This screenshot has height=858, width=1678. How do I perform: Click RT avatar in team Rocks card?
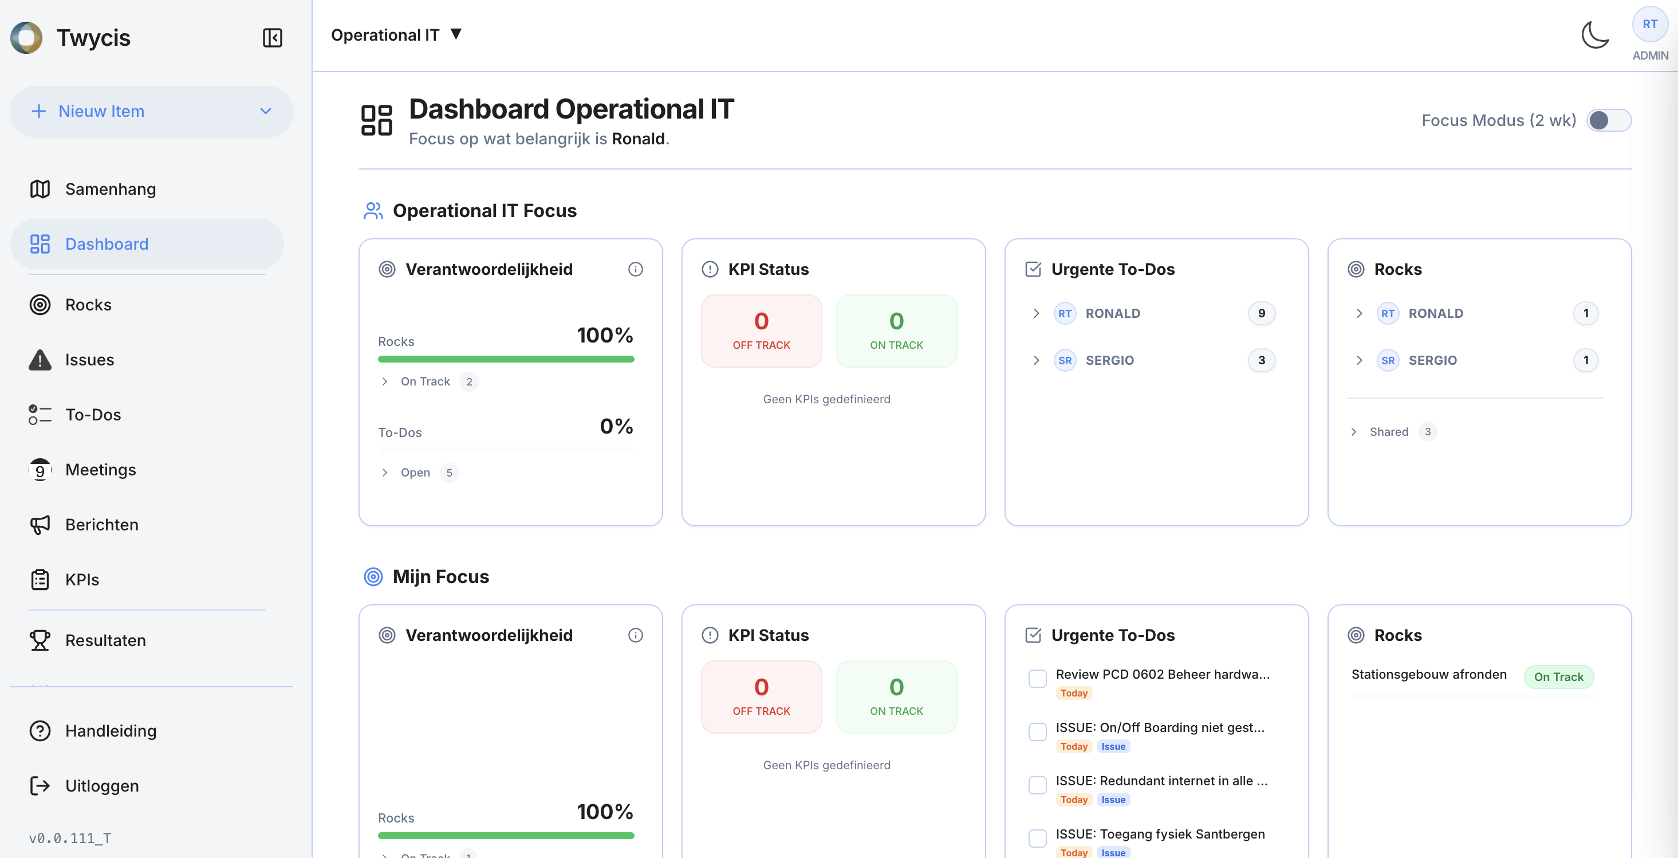pos(1388,313)
